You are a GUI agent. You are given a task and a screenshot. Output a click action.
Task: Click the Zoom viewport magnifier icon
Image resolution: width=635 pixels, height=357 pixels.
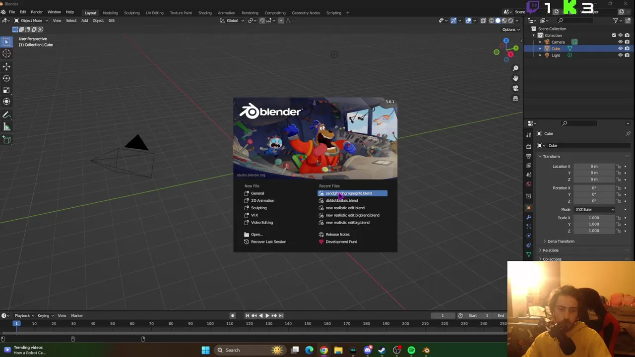515,68
